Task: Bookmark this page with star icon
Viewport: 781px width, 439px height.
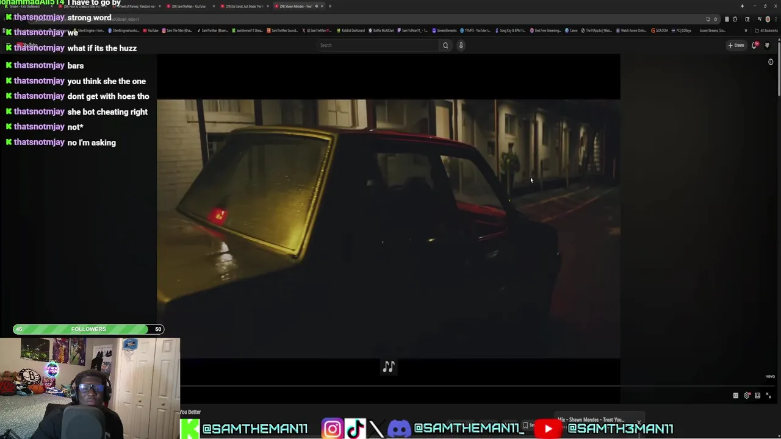Action: tap(715, 19)
